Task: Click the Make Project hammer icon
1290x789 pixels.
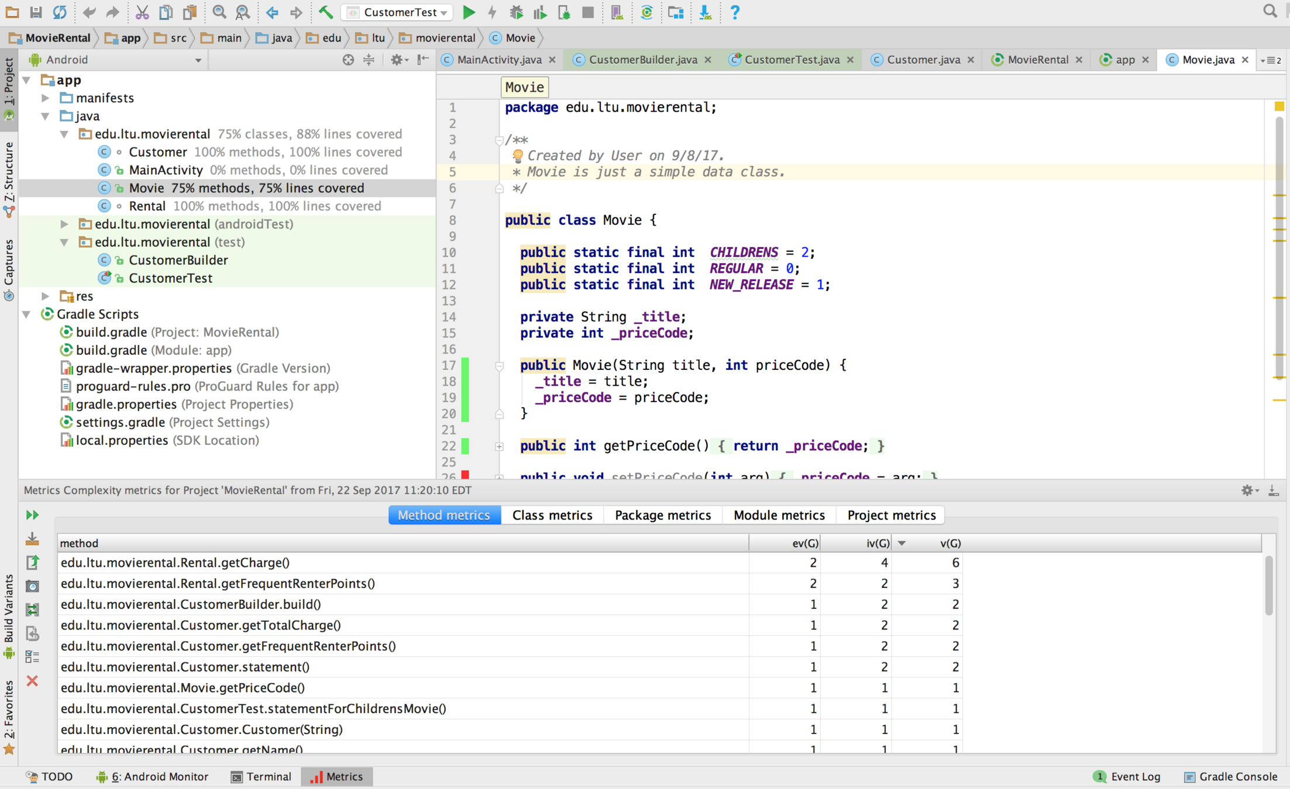Action: click(x=326, y=12)
